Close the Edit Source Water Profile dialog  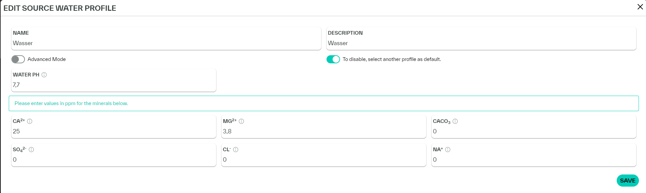click(x=640, y=7)
